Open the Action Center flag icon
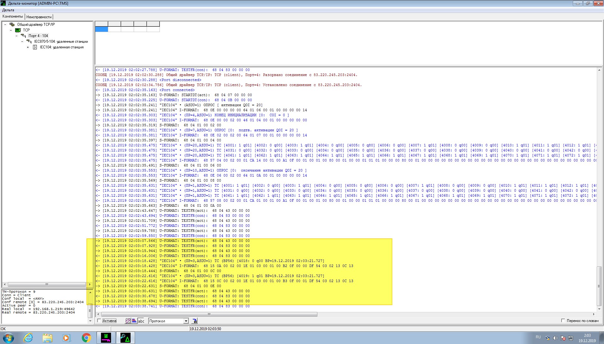This screenshot has width=604, height=344. (563, 338)
